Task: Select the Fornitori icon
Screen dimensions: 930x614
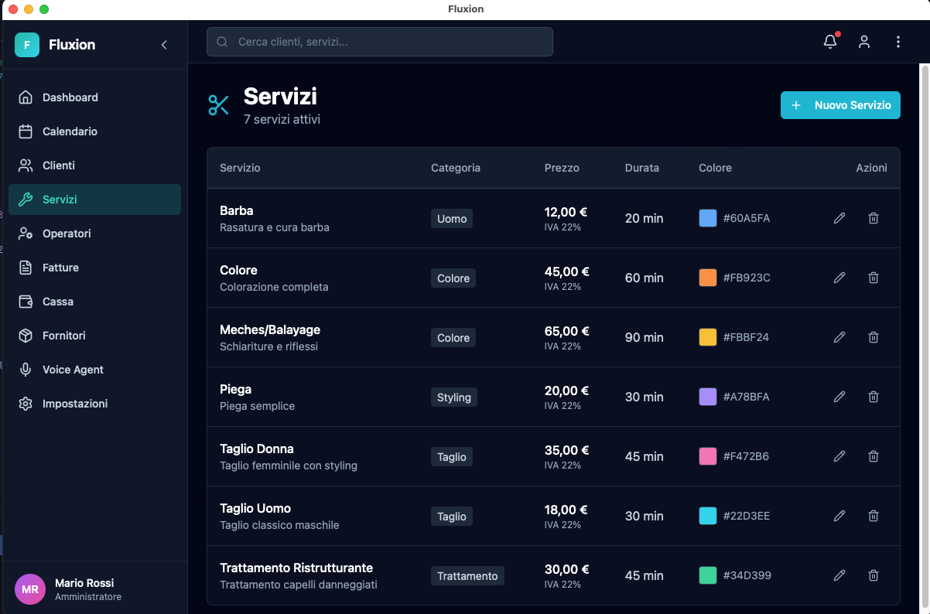Action: [26, 336]
